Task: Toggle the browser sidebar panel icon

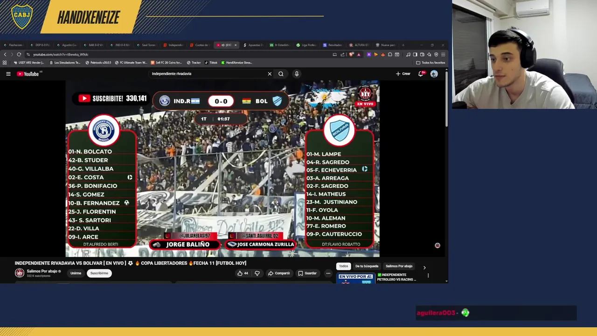Action: [x=415, y=55]
